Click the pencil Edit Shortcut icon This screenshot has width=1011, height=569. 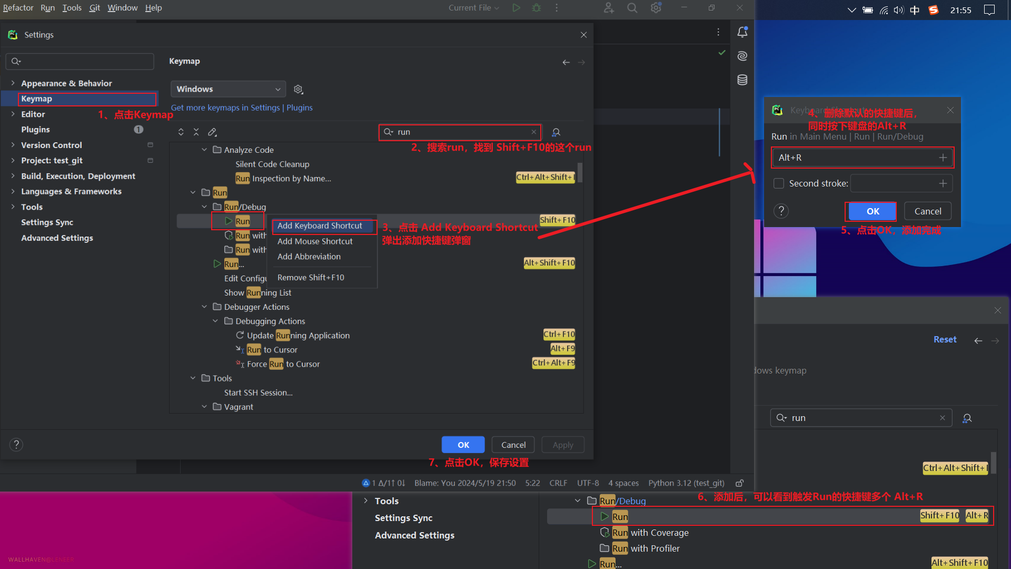point(212,132)
